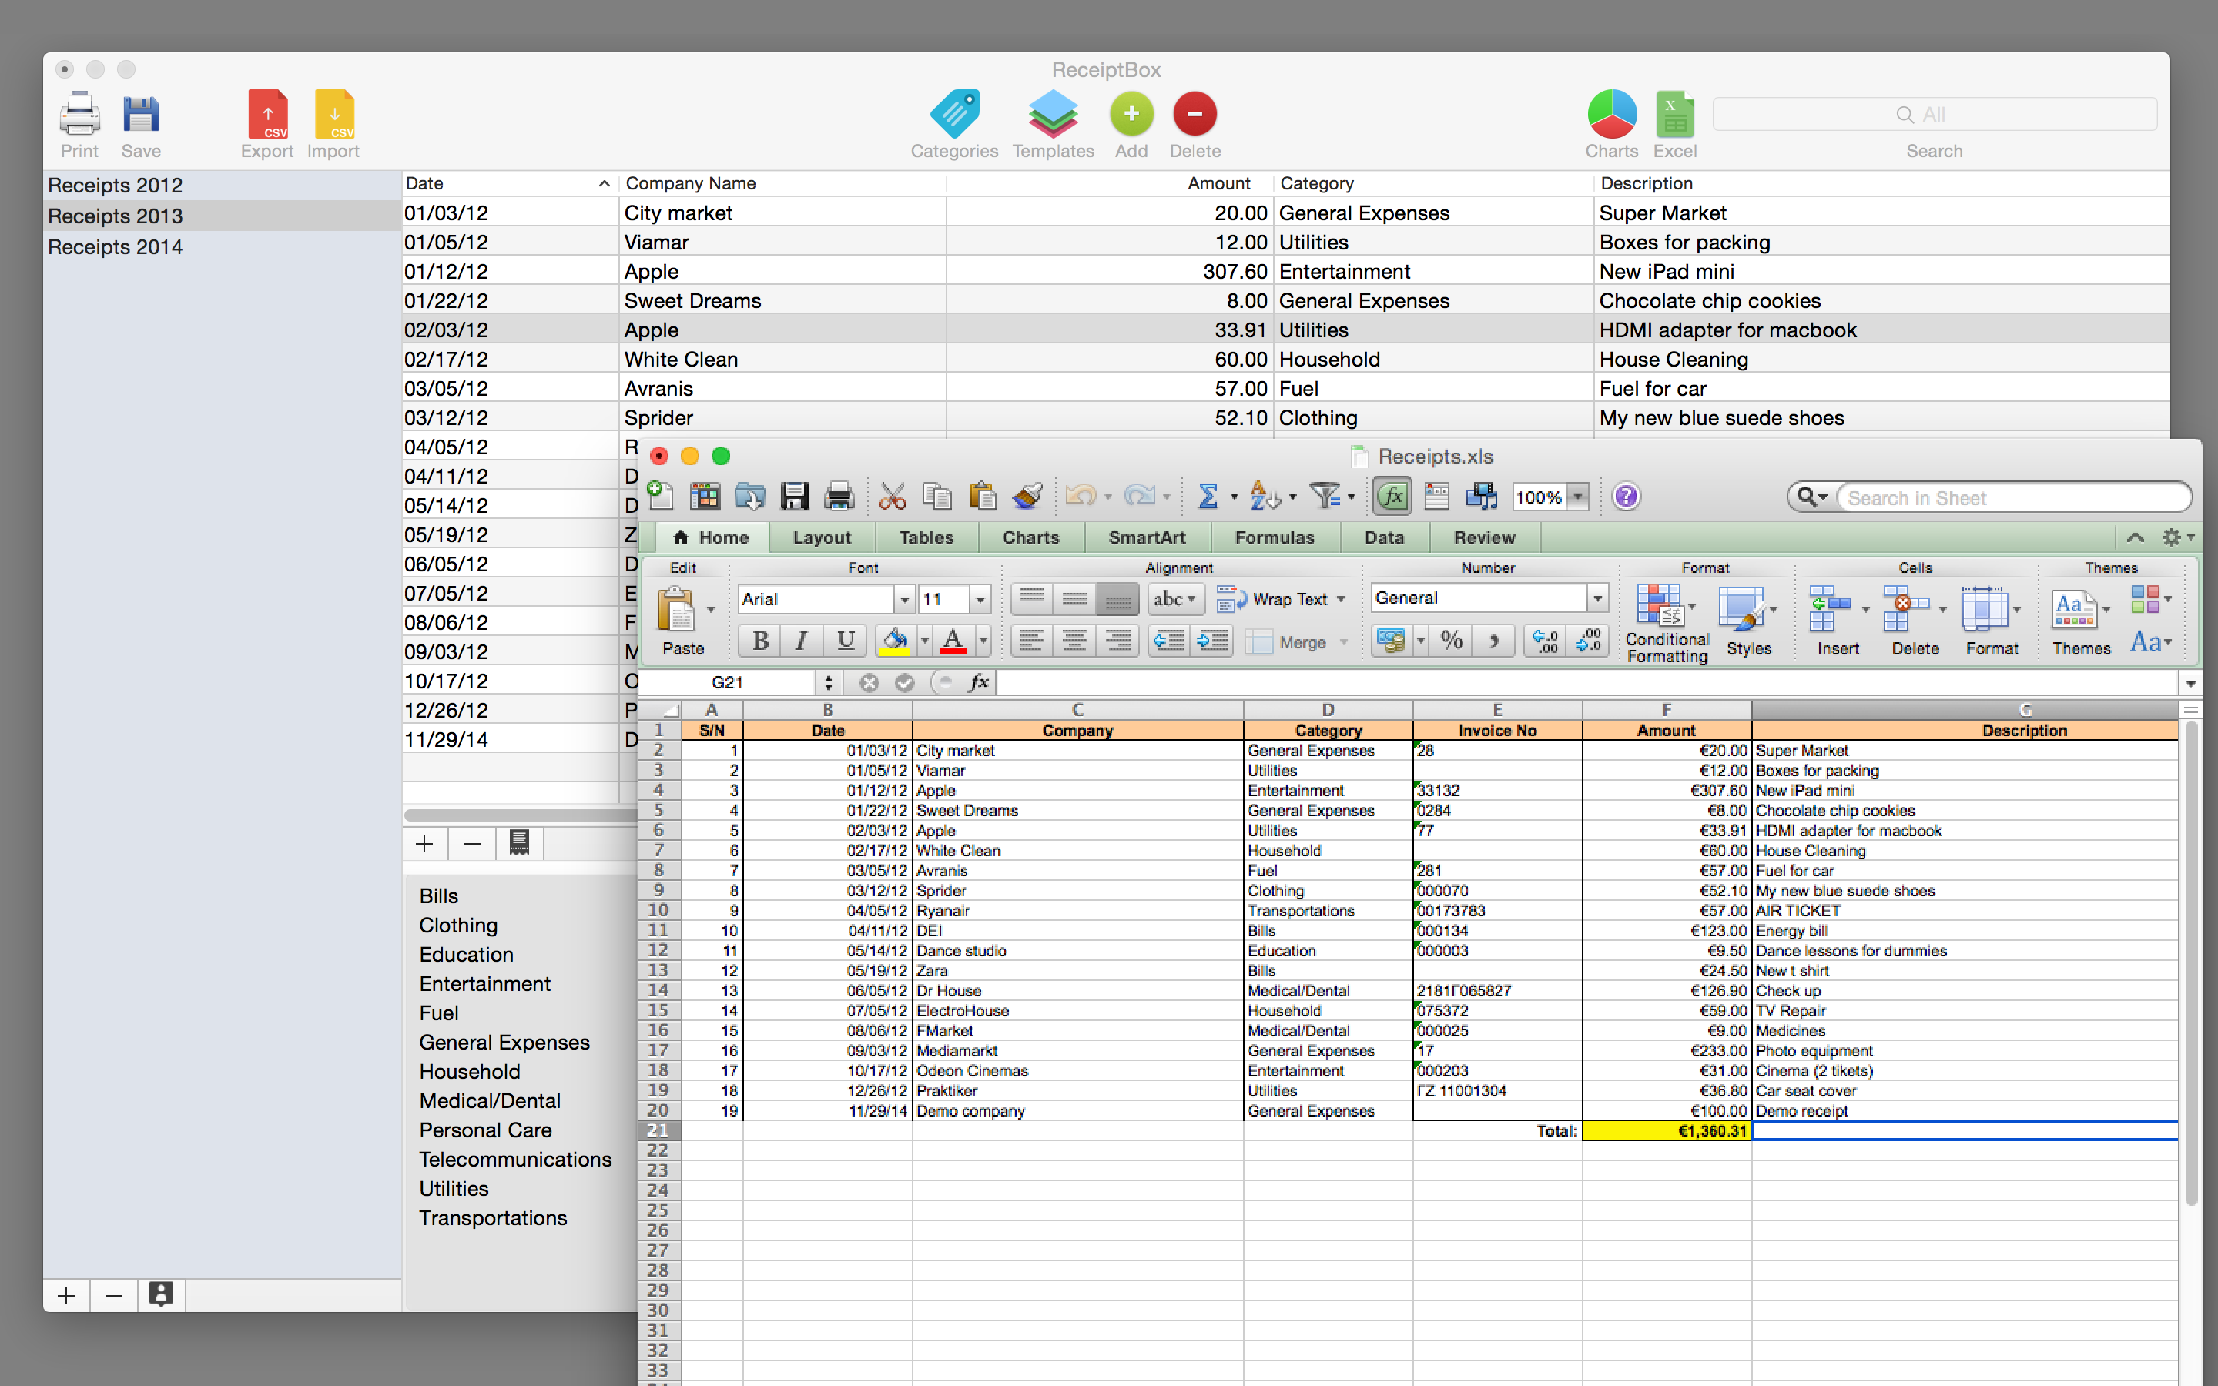Toggle Bold formatting in Font group

[760, 641]
